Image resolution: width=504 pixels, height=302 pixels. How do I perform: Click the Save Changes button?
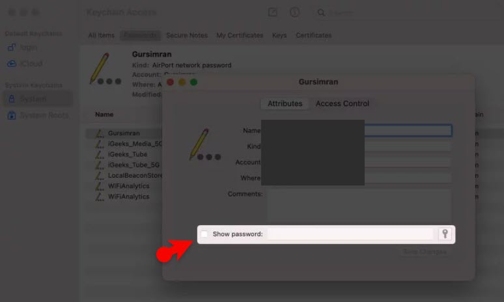pos(424,252)
